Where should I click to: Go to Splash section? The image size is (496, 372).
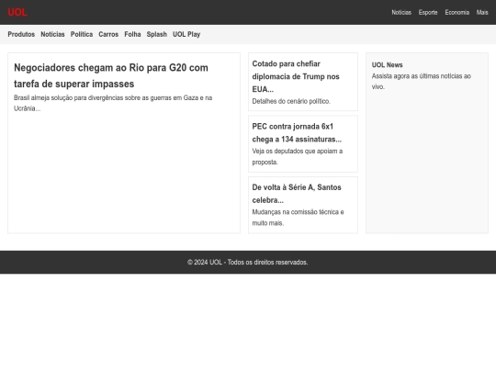[x=156, y=34]
